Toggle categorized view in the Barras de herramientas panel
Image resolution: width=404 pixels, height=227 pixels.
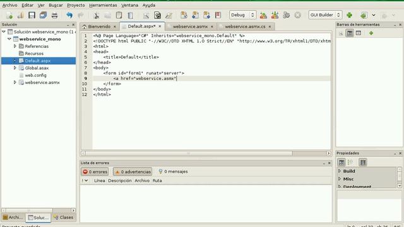350,33
